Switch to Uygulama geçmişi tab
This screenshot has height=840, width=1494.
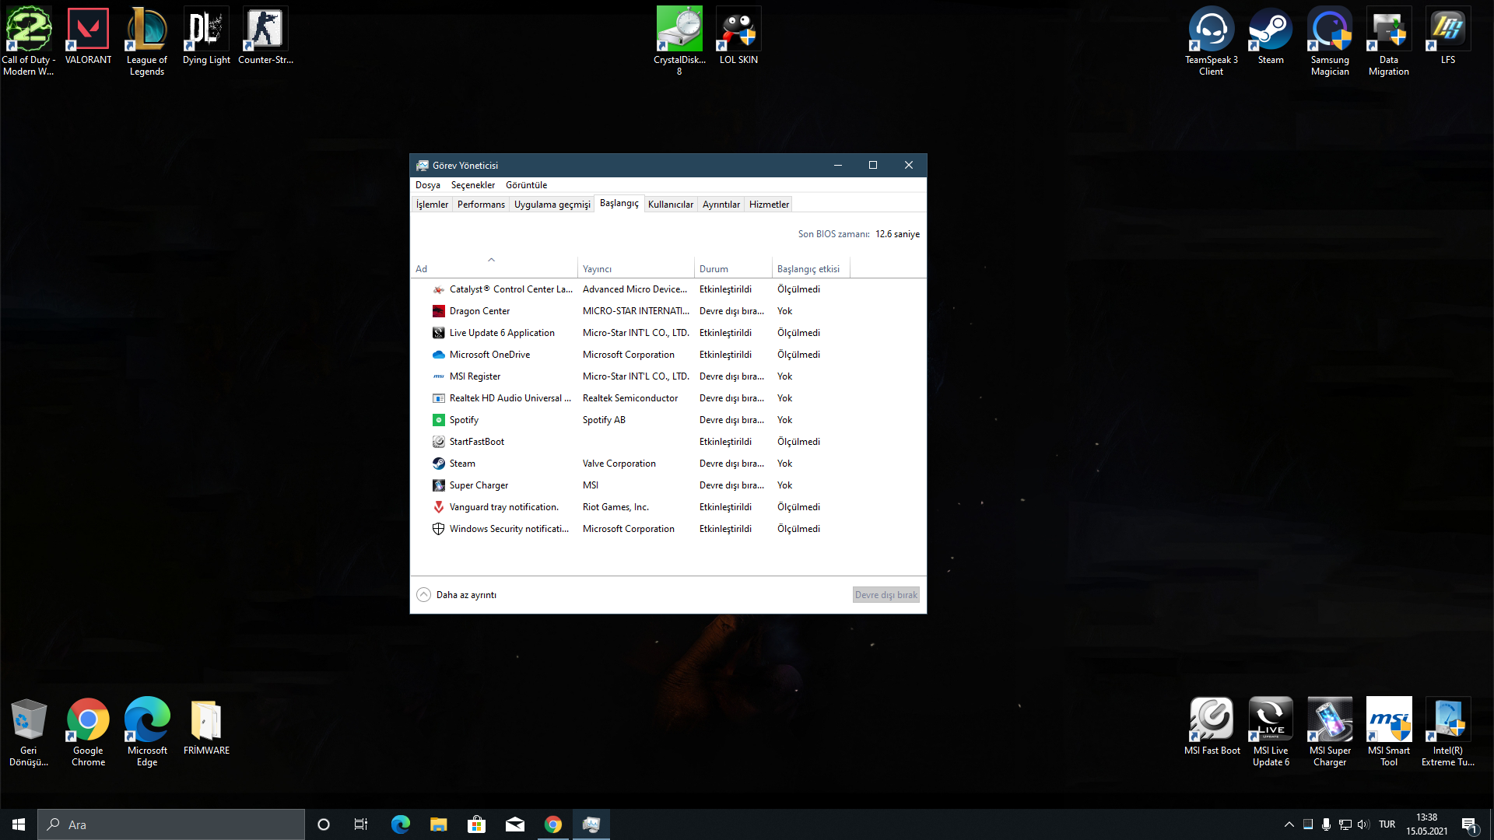click(x=552, y=205)
